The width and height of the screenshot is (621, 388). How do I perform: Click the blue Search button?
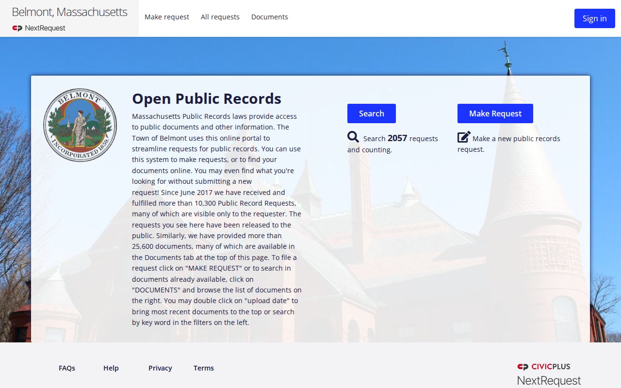(x=372, y=113)
